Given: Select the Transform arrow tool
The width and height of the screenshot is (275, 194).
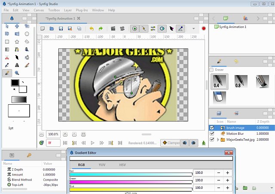Looking at the screenshot, I should tap(7, 26).
